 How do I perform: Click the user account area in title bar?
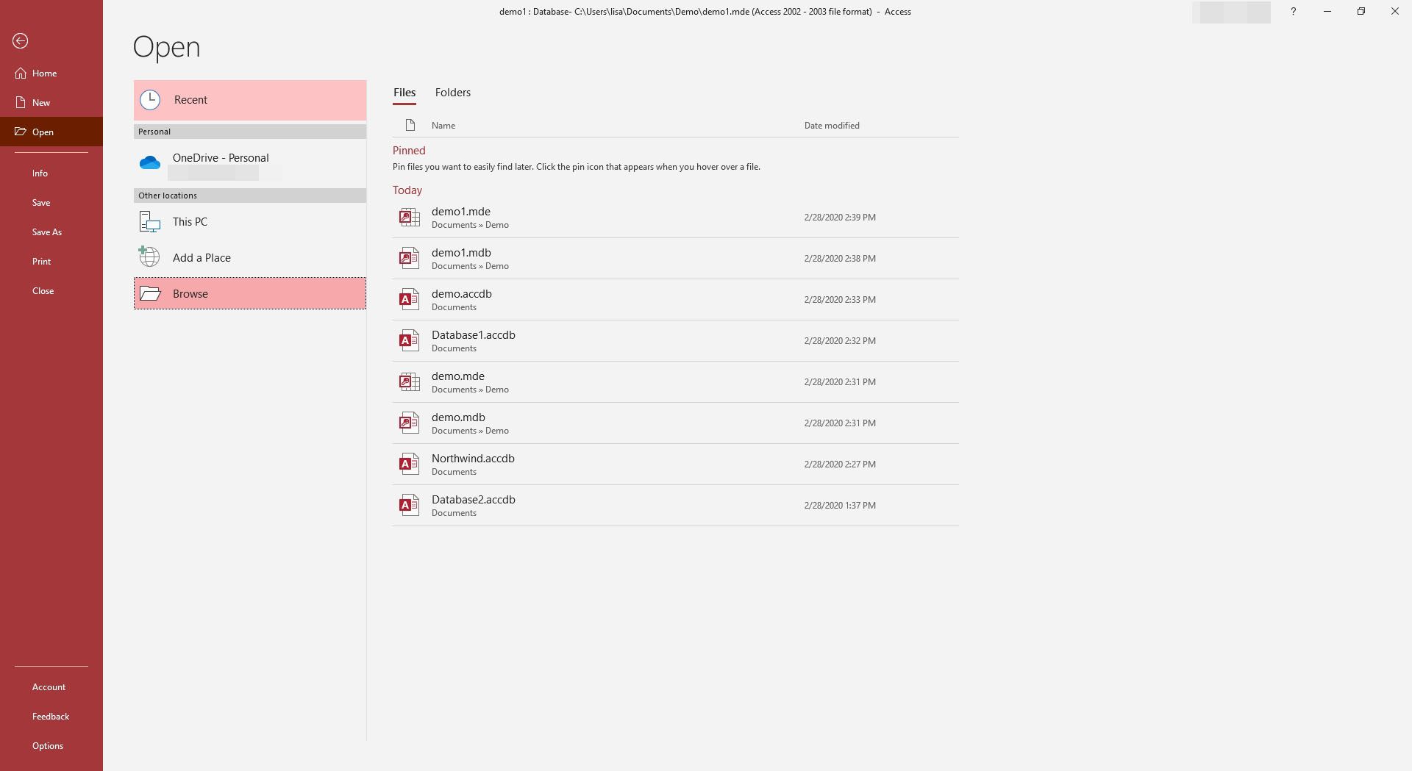[x=1231, y=12]
